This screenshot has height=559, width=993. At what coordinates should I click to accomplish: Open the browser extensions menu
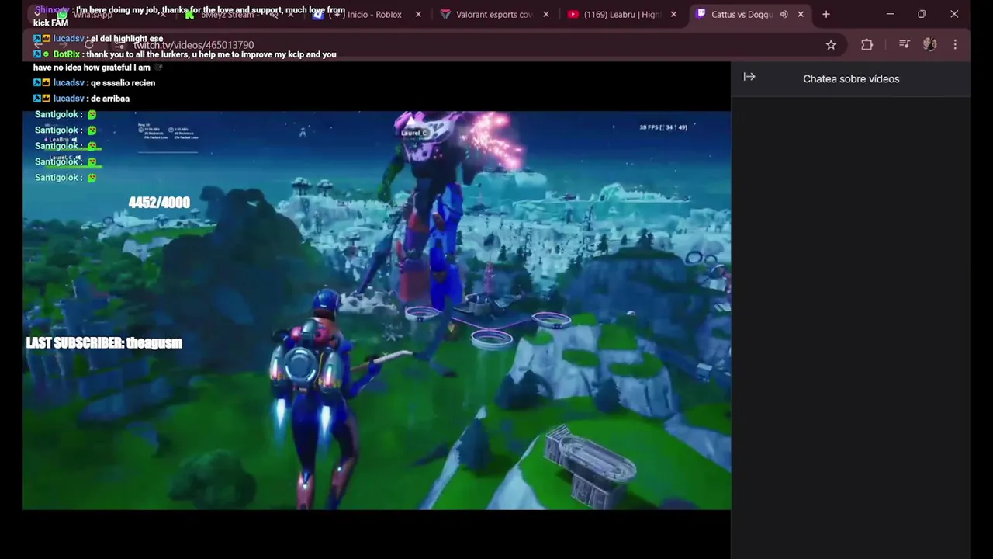click(867, 45)
